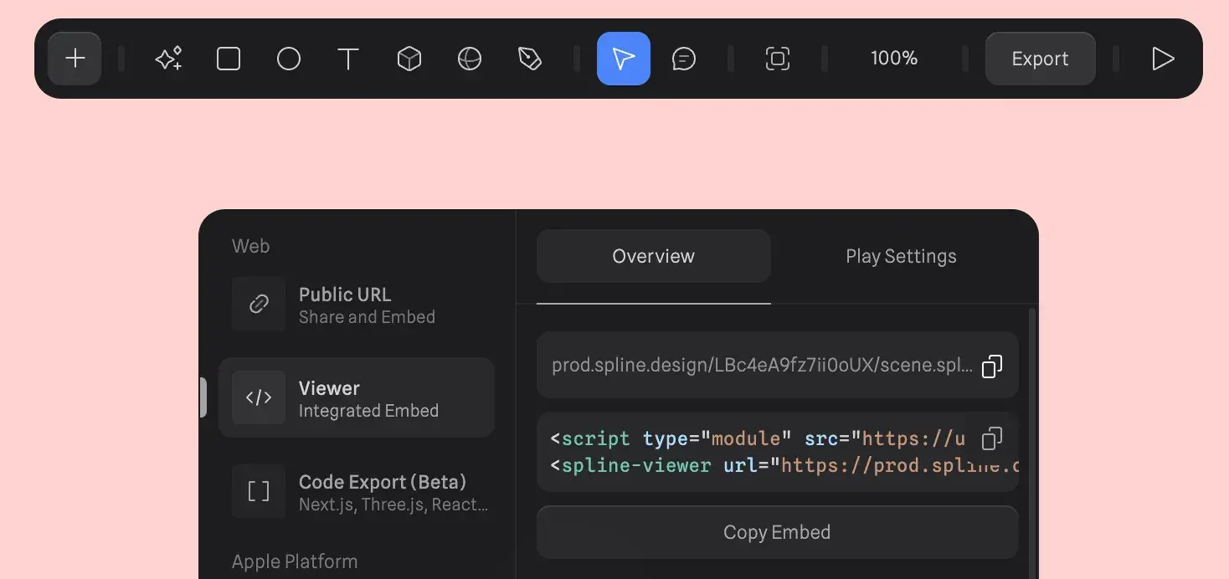Image resolution: width=1229 pixels, height=579 pixels.
Task: Click the export panel vertical scrollbar
Action: (1032, 443)
